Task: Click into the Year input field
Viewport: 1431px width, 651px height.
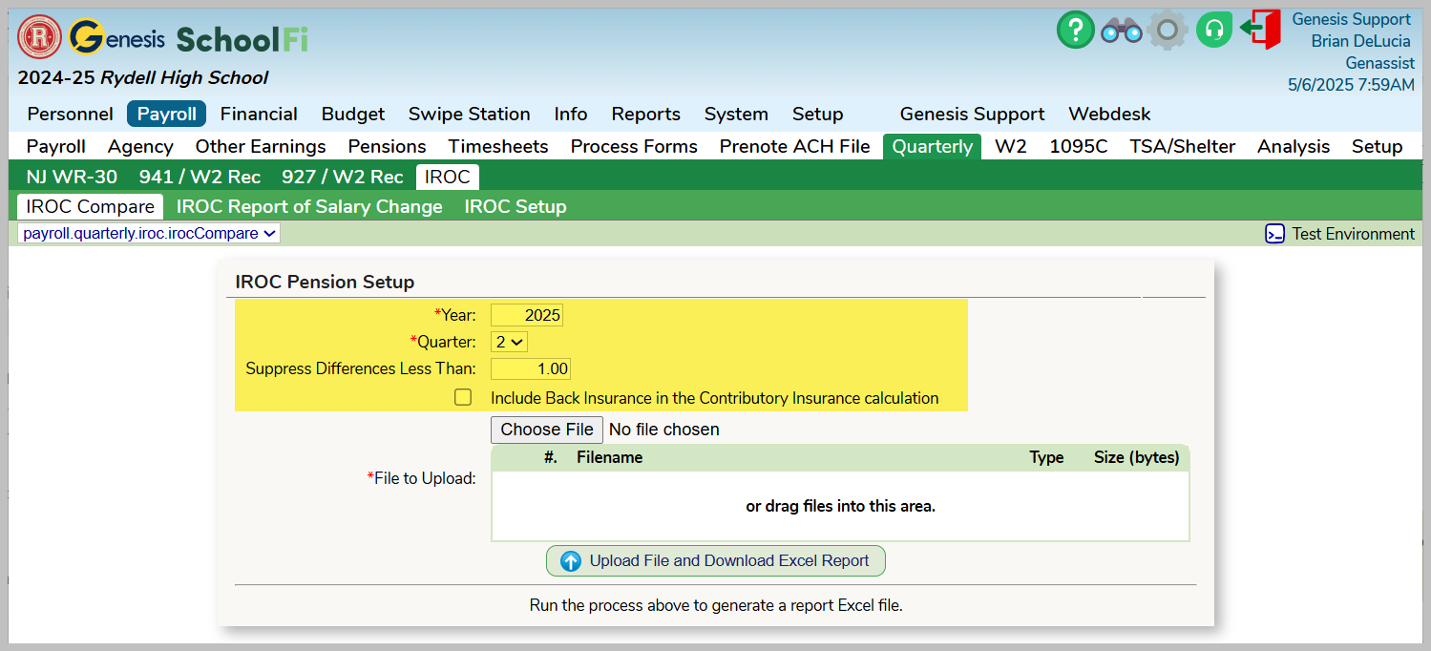Action: [527, 315]
